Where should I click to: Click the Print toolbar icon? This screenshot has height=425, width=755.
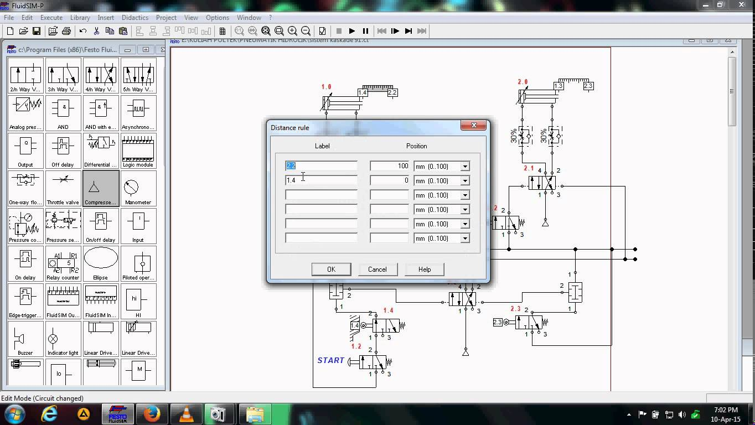tap(66, 31)
